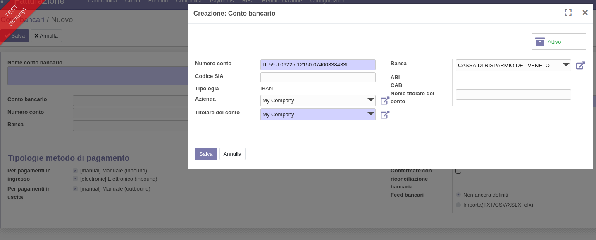Click Annulla in the dialog footer
596x240 pixels.
[232, 154]
